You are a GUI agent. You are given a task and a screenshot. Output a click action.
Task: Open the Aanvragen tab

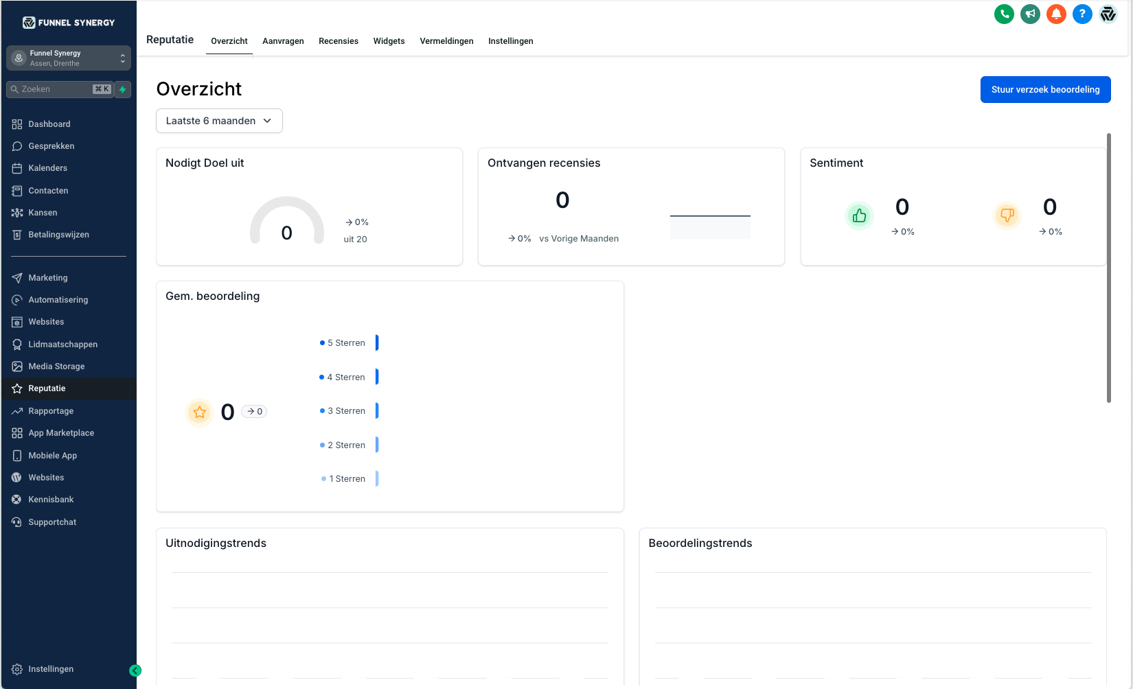point(283,41)
